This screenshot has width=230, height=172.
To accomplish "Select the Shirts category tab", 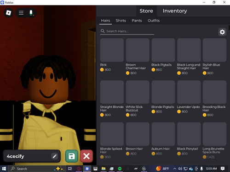I will click(x=121, y=21).
